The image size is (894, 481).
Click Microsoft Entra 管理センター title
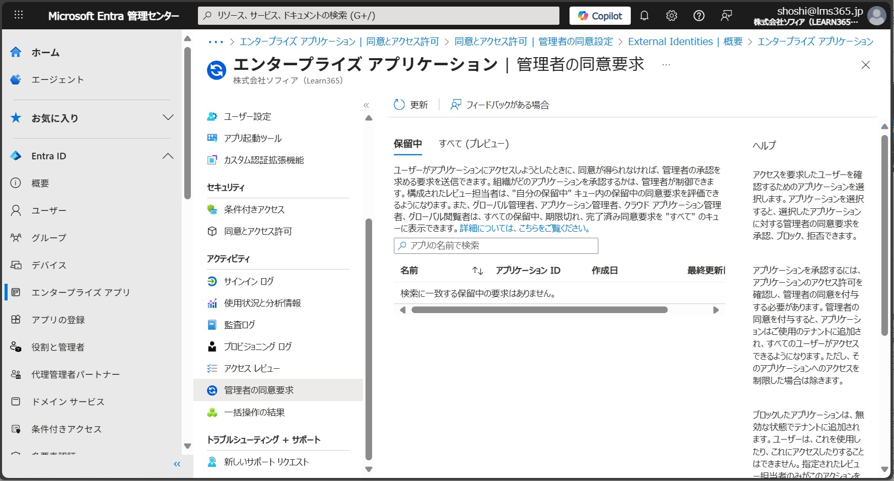pyautogui.click(x=113, y=16)
